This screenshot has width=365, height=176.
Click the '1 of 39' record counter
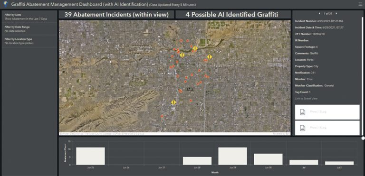pos(328,13)
